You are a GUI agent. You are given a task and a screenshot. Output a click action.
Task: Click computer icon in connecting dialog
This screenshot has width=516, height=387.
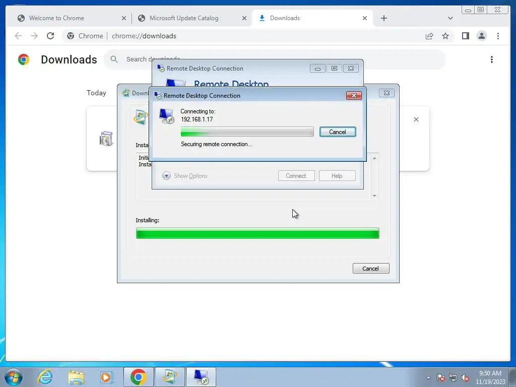pos(166,116)
